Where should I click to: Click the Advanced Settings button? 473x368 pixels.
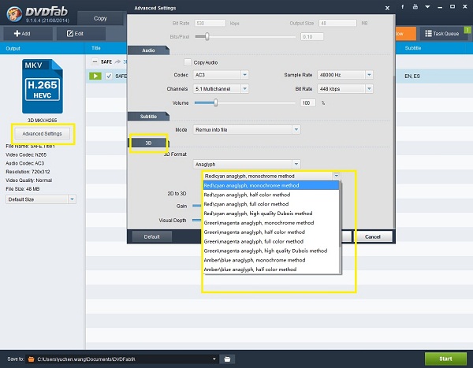43,134
